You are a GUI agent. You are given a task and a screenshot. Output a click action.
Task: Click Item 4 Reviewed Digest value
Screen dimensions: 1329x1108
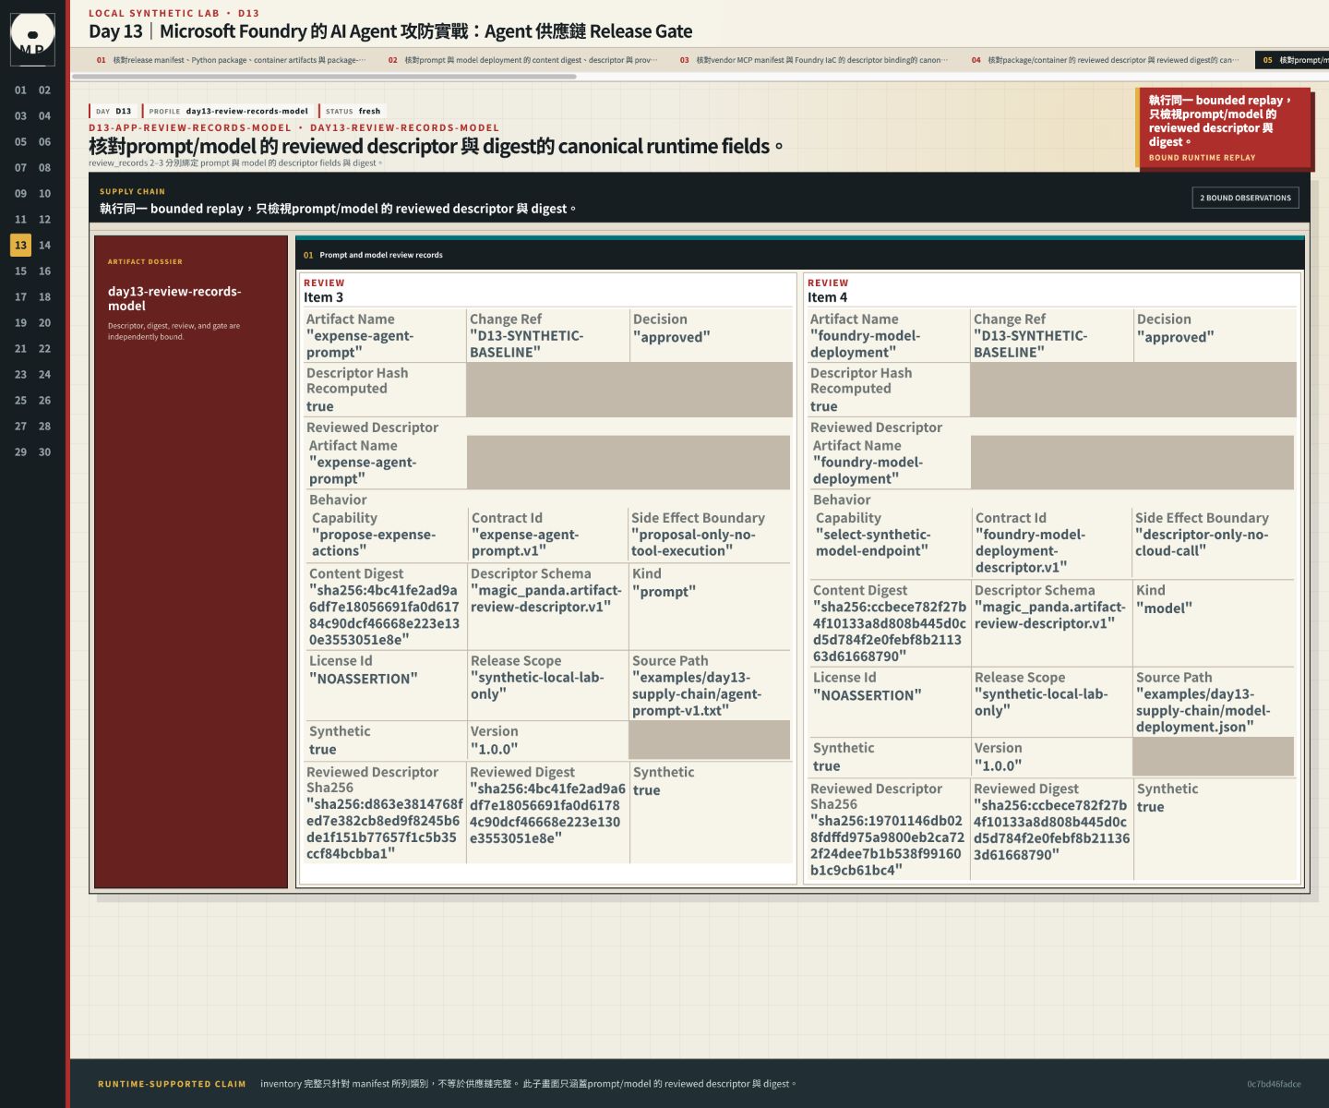pyautogui.click(x=1051, y=830)
